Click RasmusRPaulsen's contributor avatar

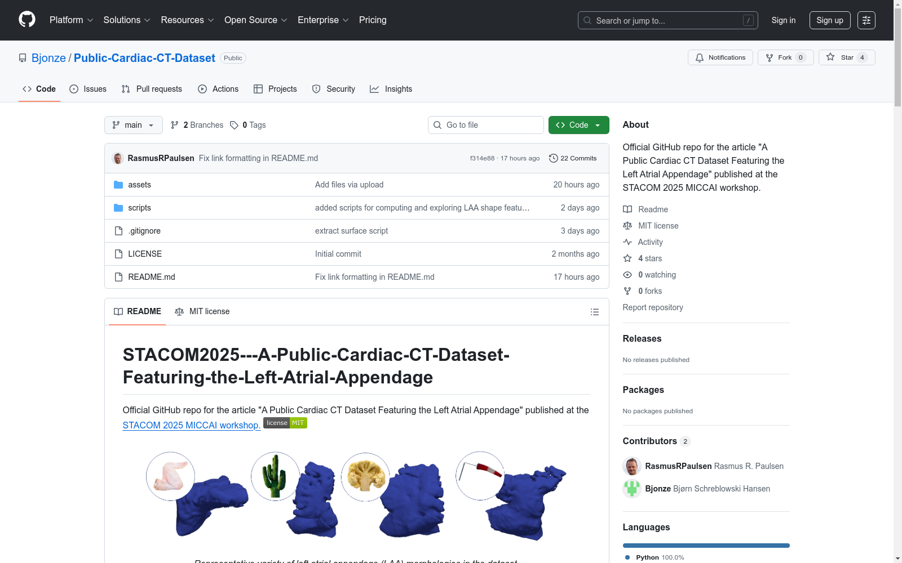(632, 466)
